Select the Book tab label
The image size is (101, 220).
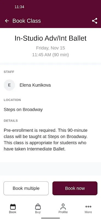pyautogui.click(x=13, y=212)
